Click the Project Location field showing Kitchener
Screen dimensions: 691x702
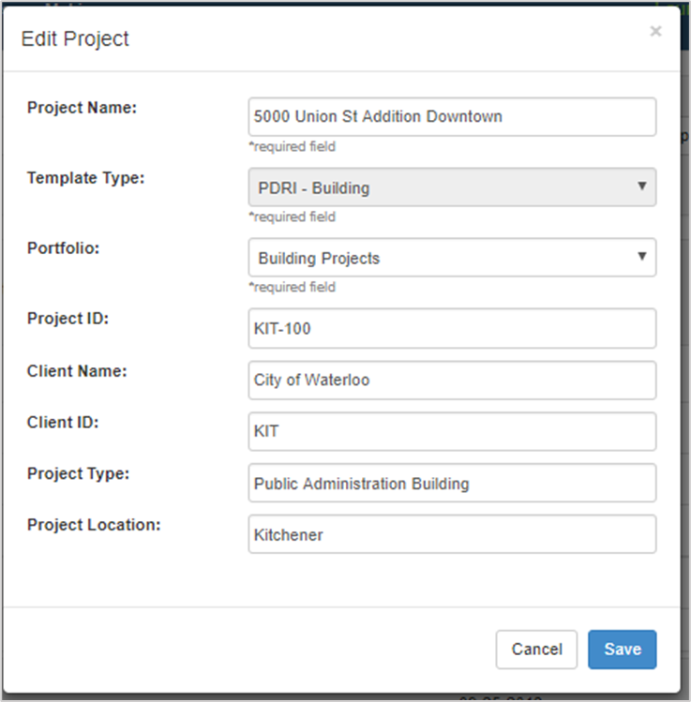tap(452, 534)
